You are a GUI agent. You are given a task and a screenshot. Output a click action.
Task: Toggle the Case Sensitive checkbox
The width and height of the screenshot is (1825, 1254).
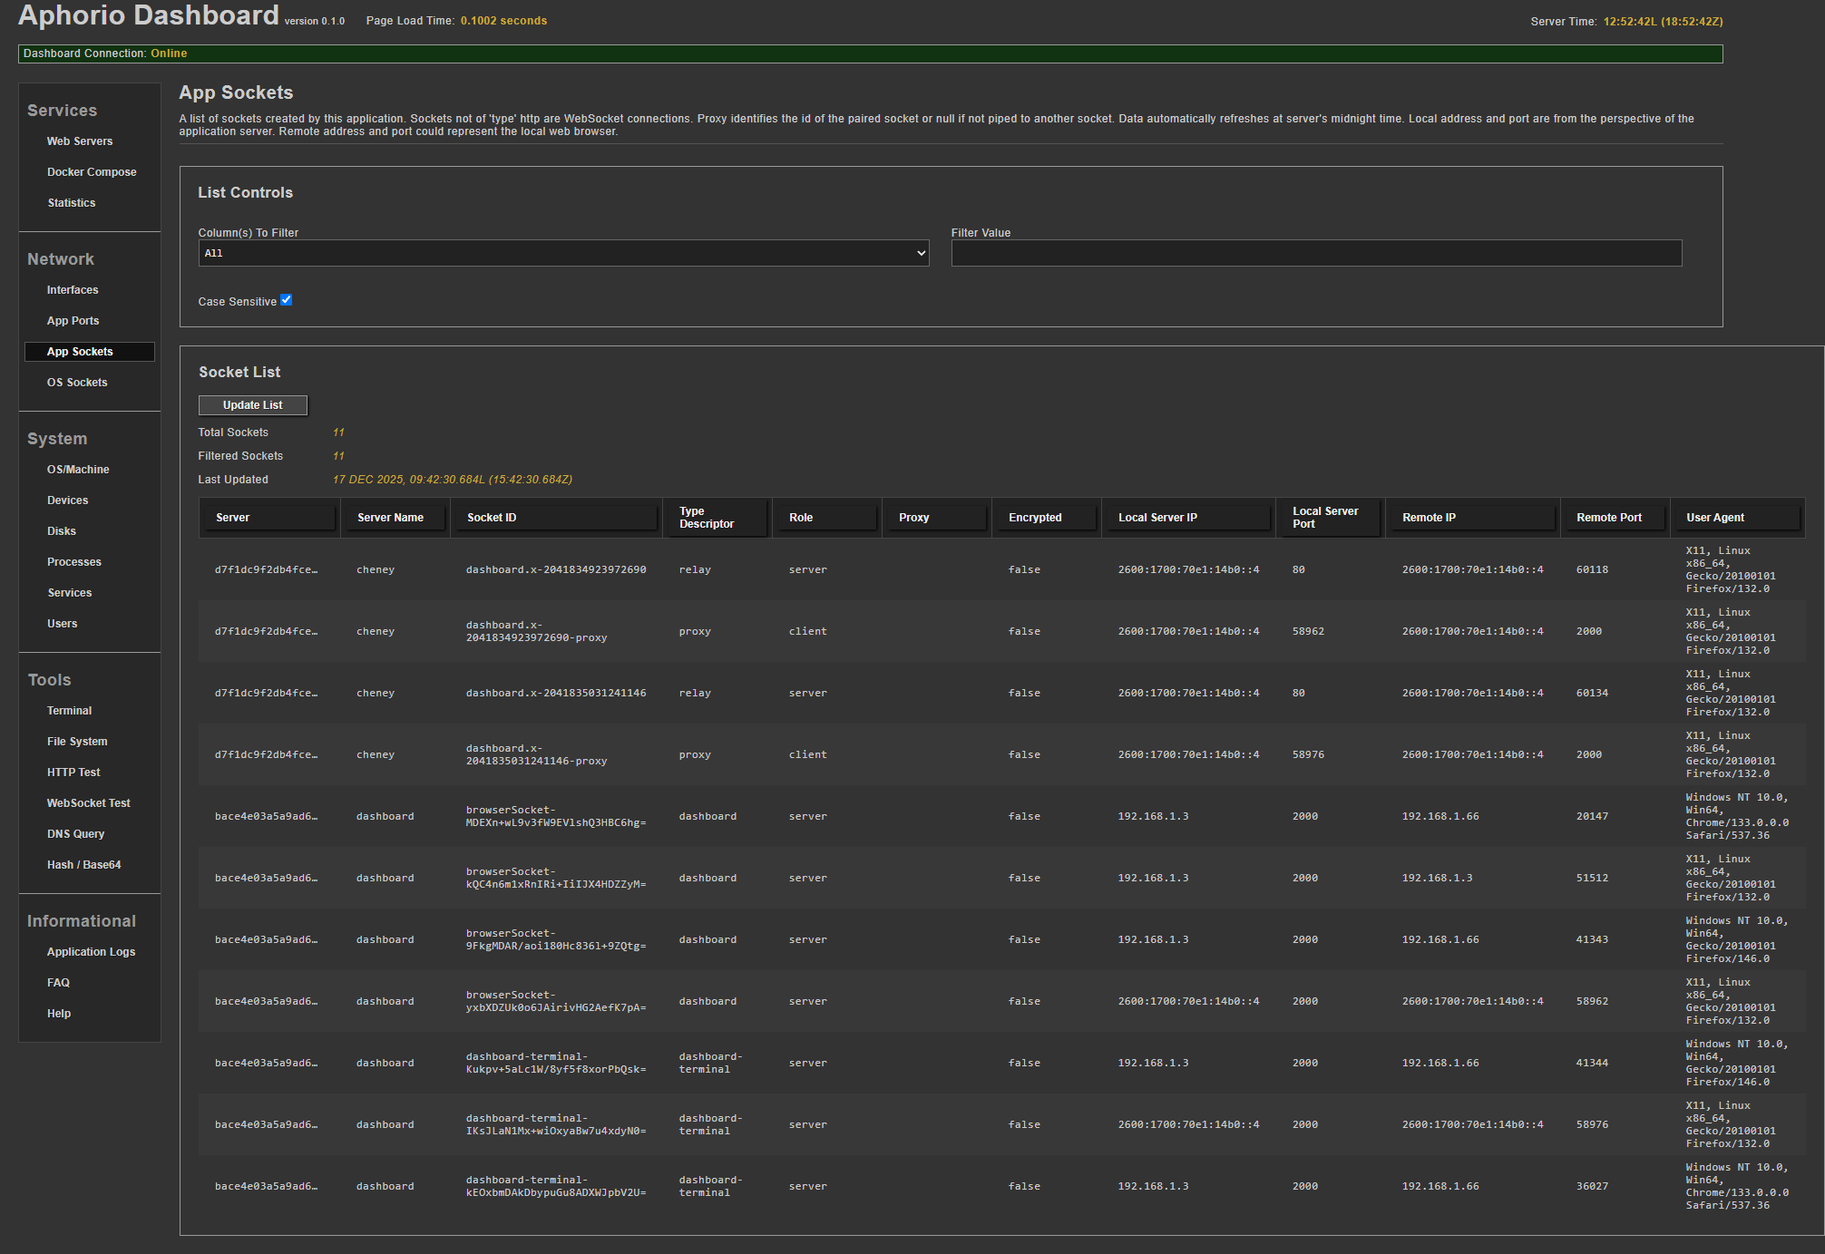click(286, 300)
